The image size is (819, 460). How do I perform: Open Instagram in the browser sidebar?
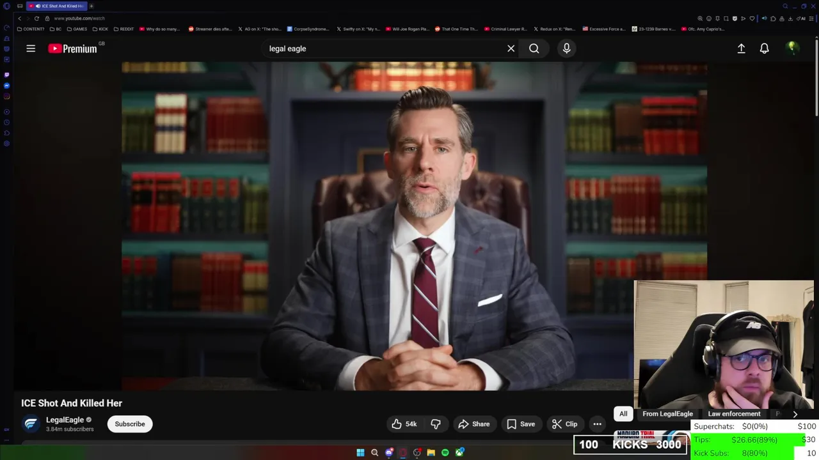tap(6, 96)
